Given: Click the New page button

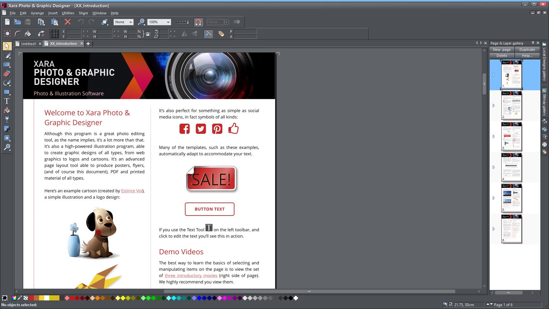Looking at the screenshot, I should 502,50.
